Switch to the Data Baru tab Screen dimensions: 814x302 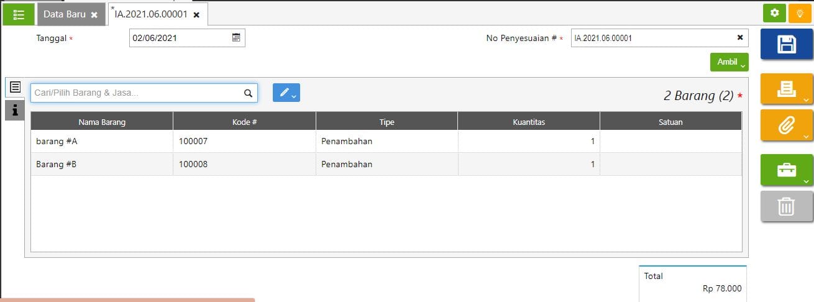point(65,14)
